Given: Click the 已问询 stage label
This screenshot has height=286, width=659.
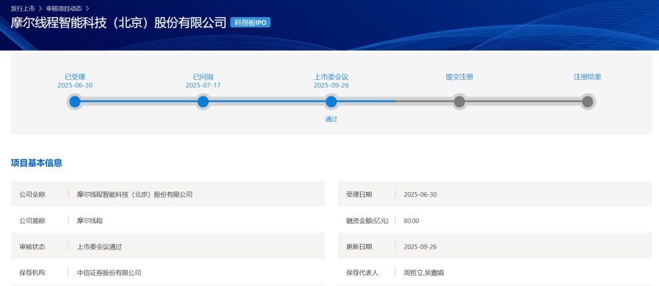Looking at the screenshot, I should 203,77.
